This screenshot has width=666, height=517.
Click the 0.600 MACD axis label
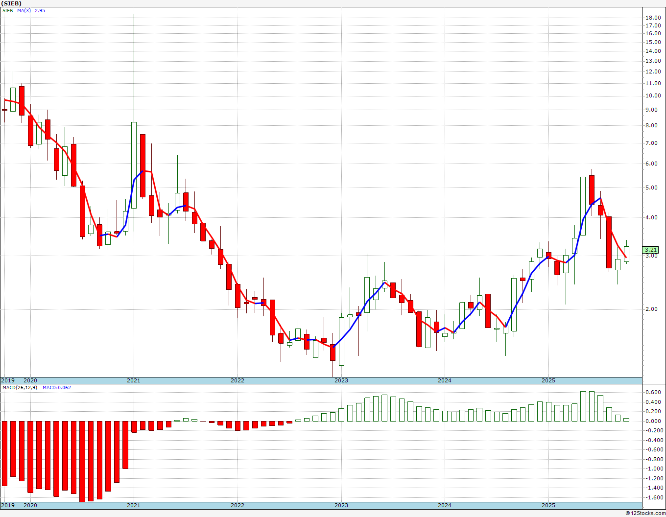click(654, 392)
